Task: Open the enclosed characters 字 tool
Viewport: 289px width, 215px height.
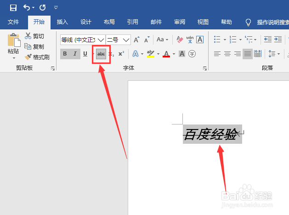Action: (192, 54)
